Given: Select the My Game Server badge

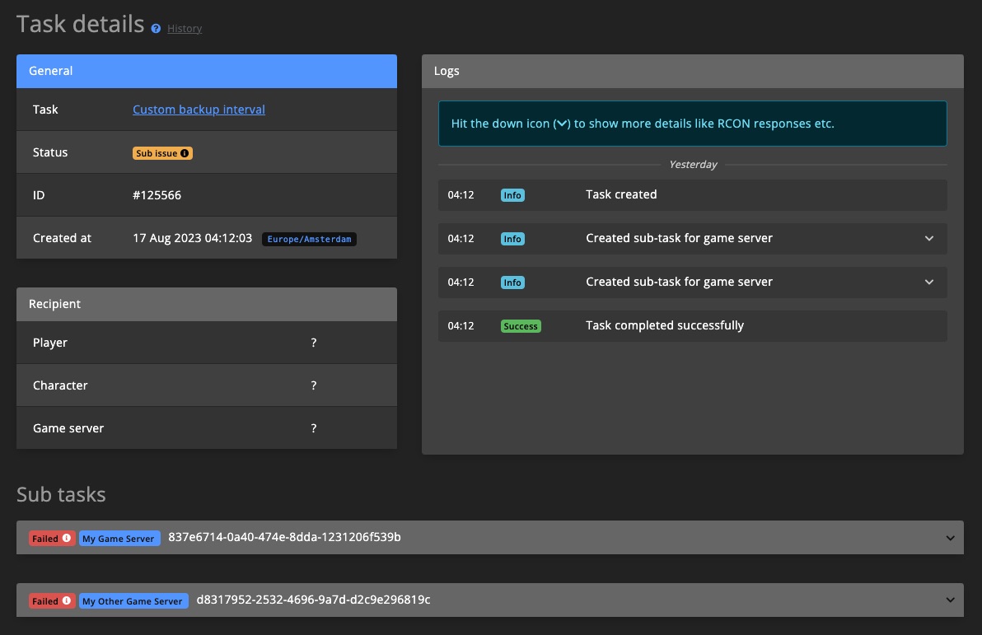Looking at the screenshot, I should click(119, 538).
